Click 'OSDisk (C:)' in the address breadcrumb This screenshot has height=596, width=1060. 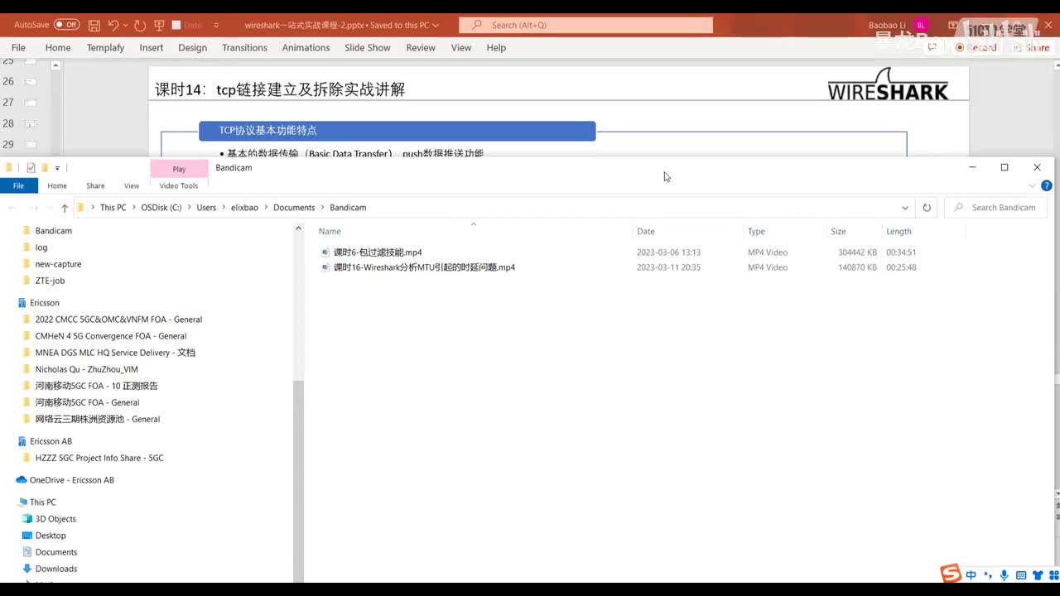tap(161, 208)
